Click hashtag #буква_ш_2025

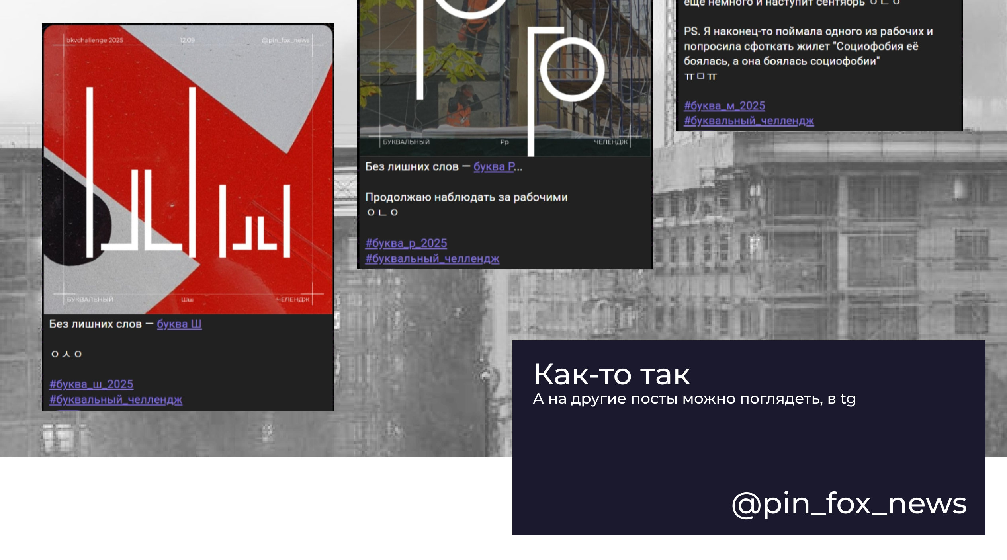[91, 384]
